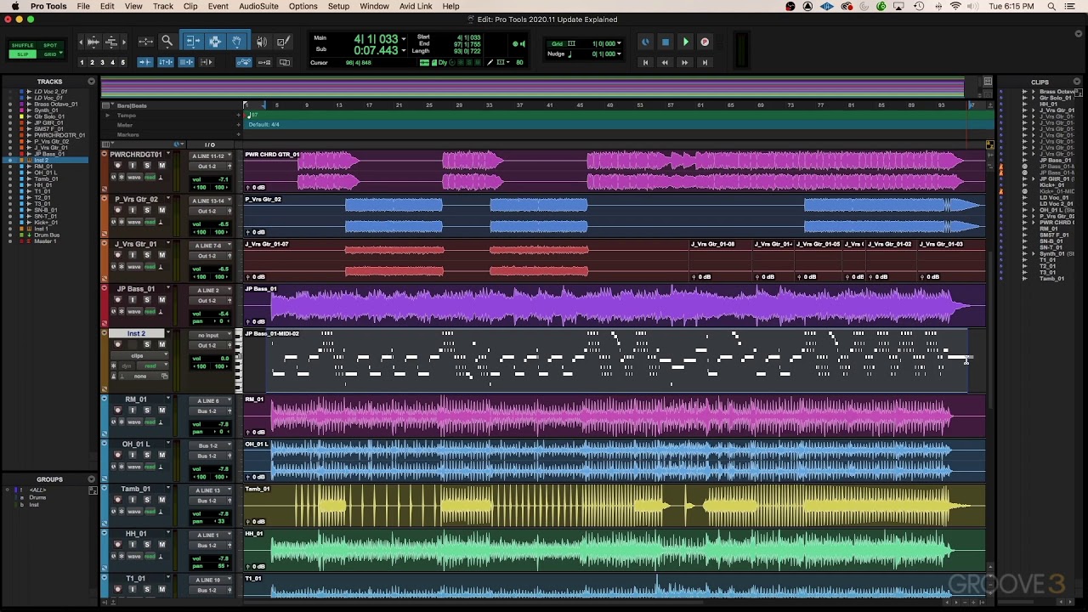1088x612 pixels.
Task: Open the Avid Link menu
Action: pos(416,6)
